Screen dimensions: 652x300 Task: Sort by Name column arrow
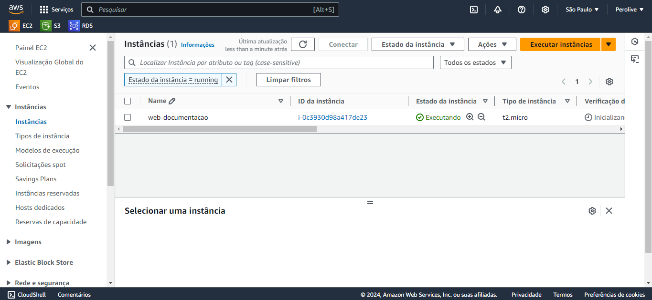click(x=281, y=101)
